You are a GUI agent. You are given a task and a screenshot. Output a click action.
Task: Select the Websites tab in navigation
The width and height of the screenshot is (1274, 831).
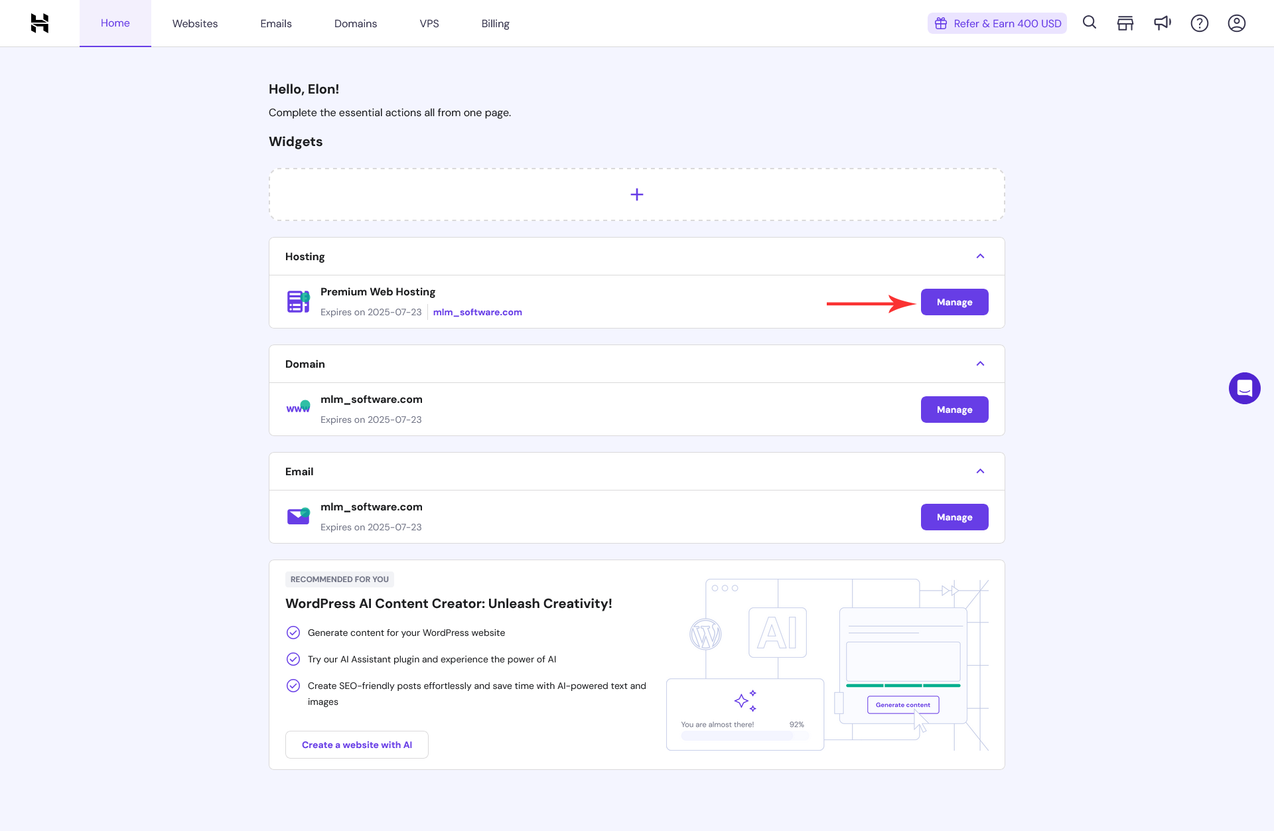(x=195, y=23)
